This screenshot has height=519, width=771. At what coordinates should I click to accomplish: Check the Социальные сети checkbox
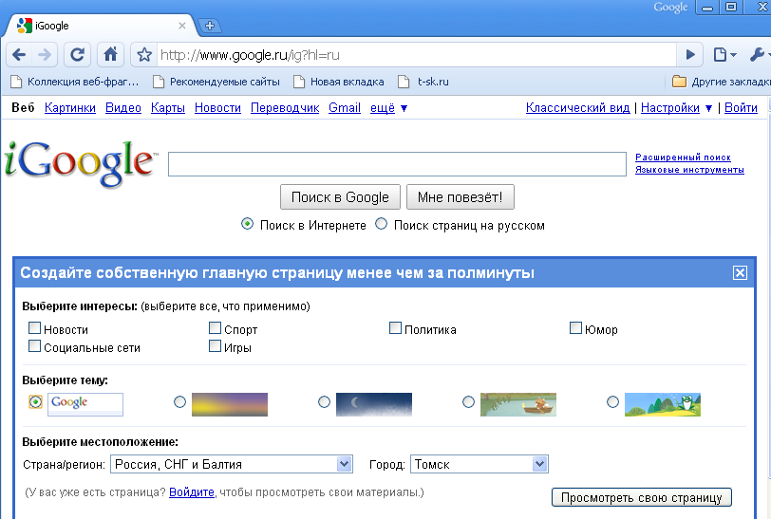pyautogui.click(x=34, y=346)
